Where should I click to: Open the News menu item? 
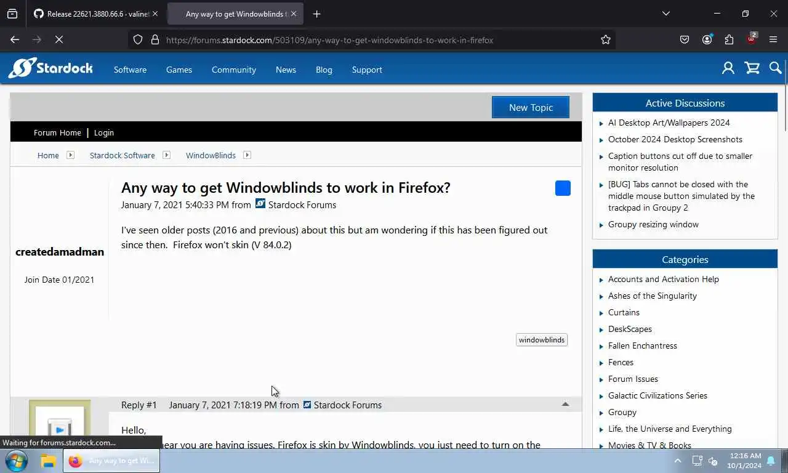click(x=286, y=70)
